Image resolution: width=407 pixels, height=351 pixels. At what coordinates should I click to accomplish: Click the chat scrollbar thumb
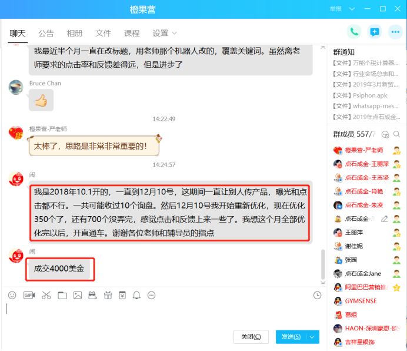click(x=323, y=264)
